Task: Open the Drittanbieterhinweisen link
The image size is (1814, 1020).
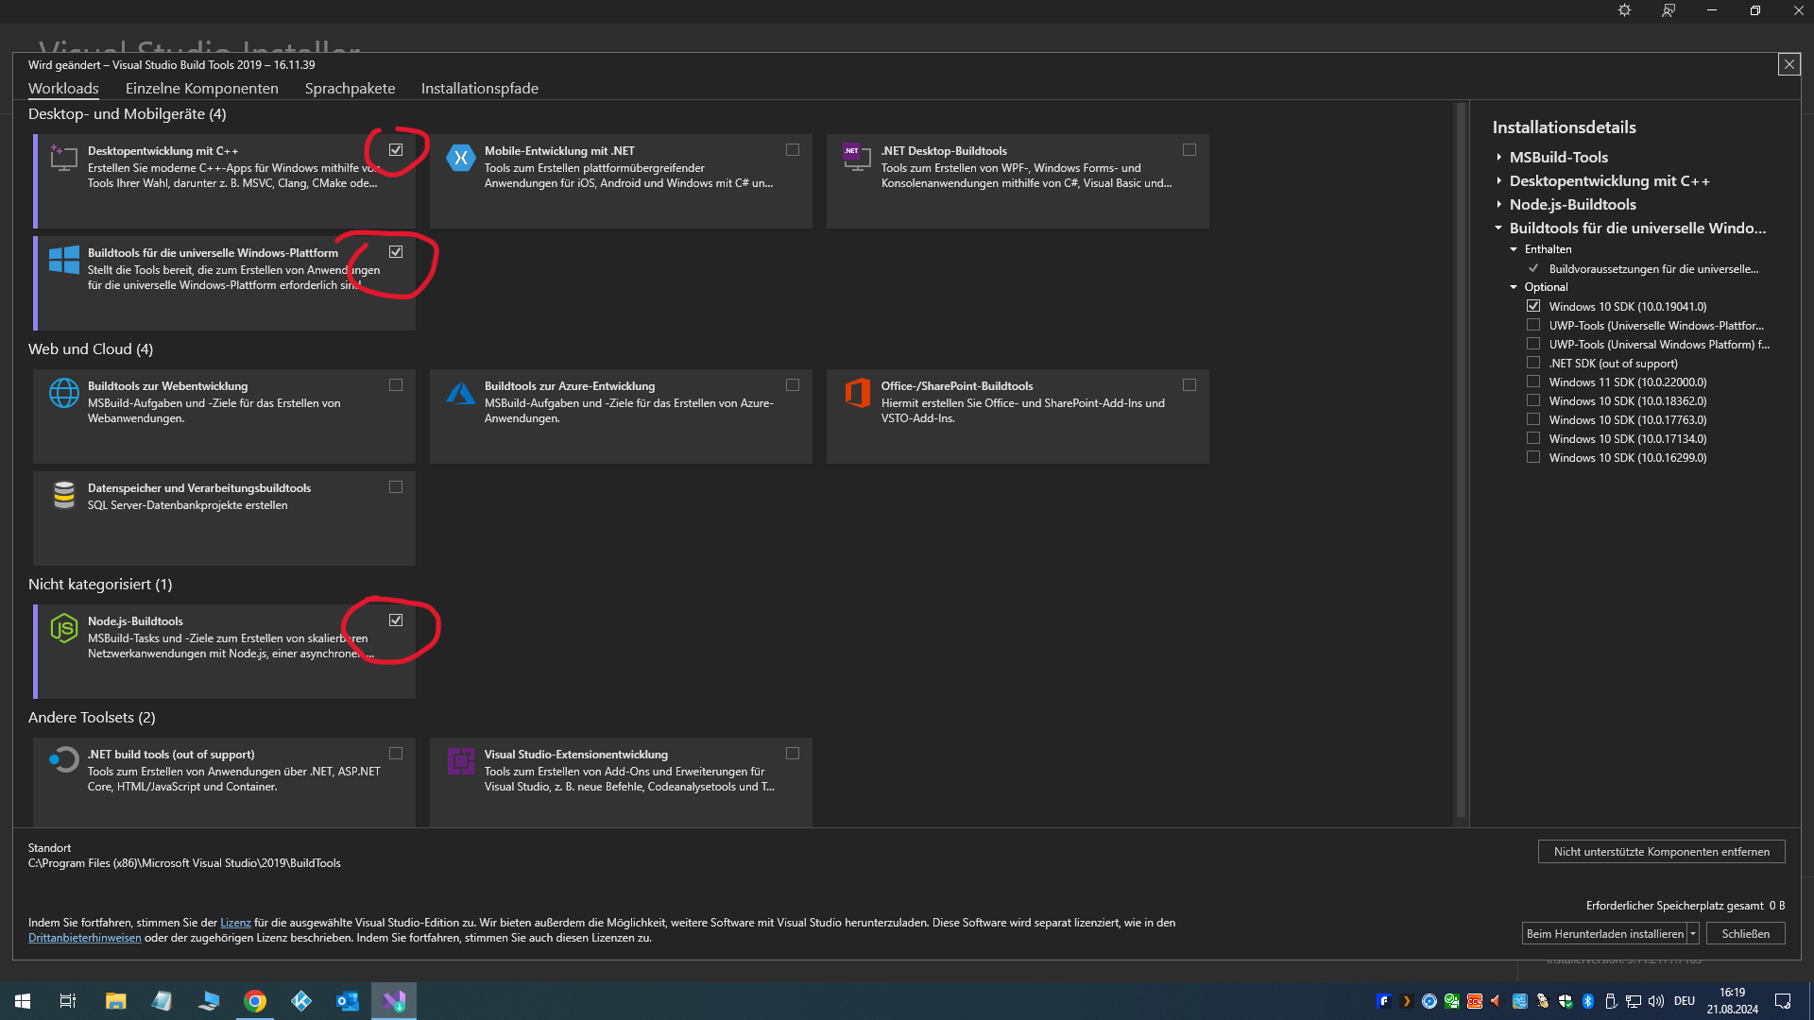Action: 85,938
